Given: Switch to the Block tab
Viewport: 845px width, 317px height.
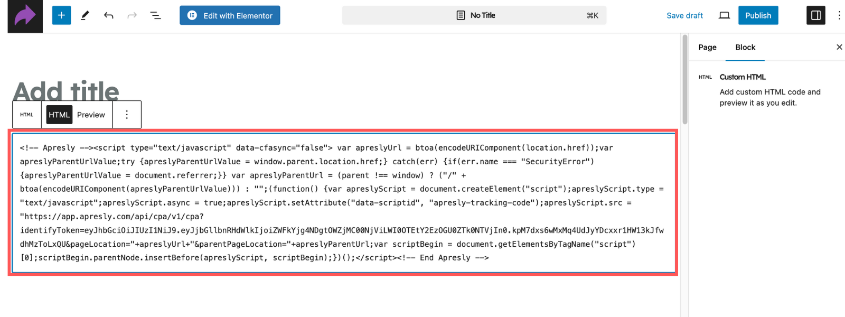Looking at the screenshot, I should (x=745, y=47).
